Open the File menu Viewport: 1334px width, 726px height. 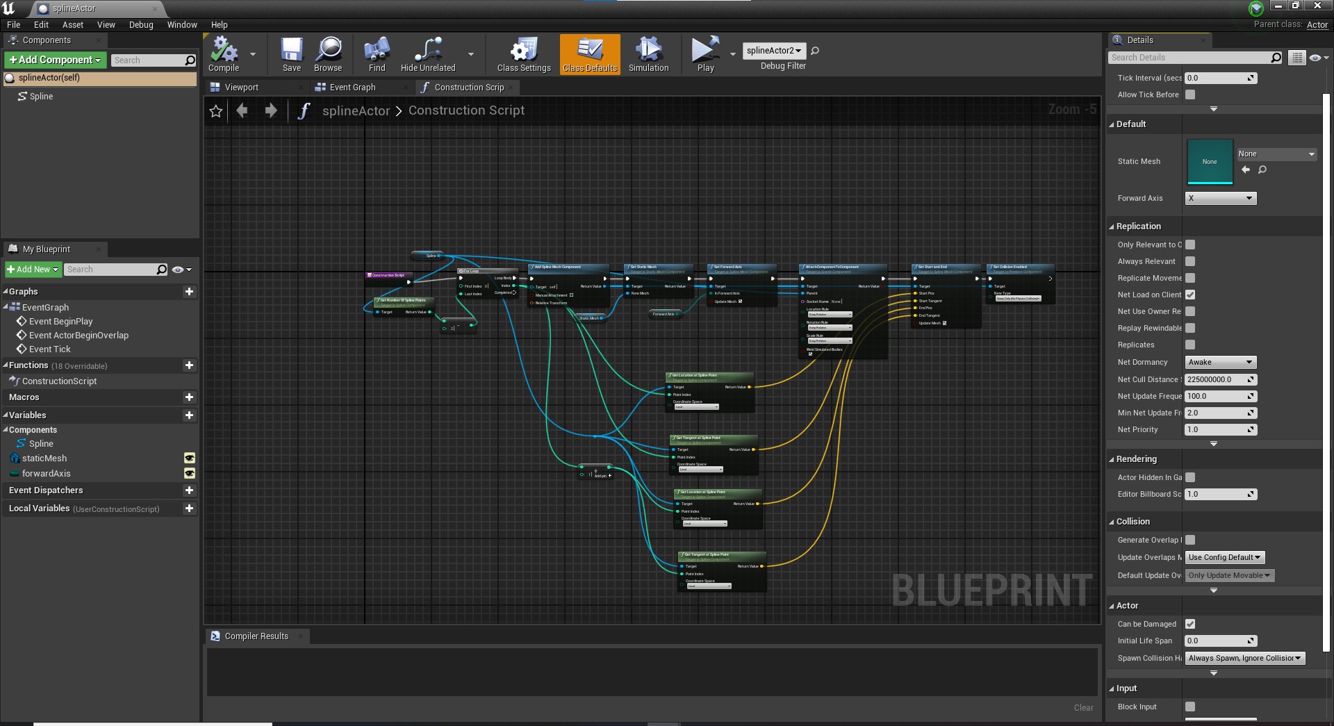click(x=13, y=25)
